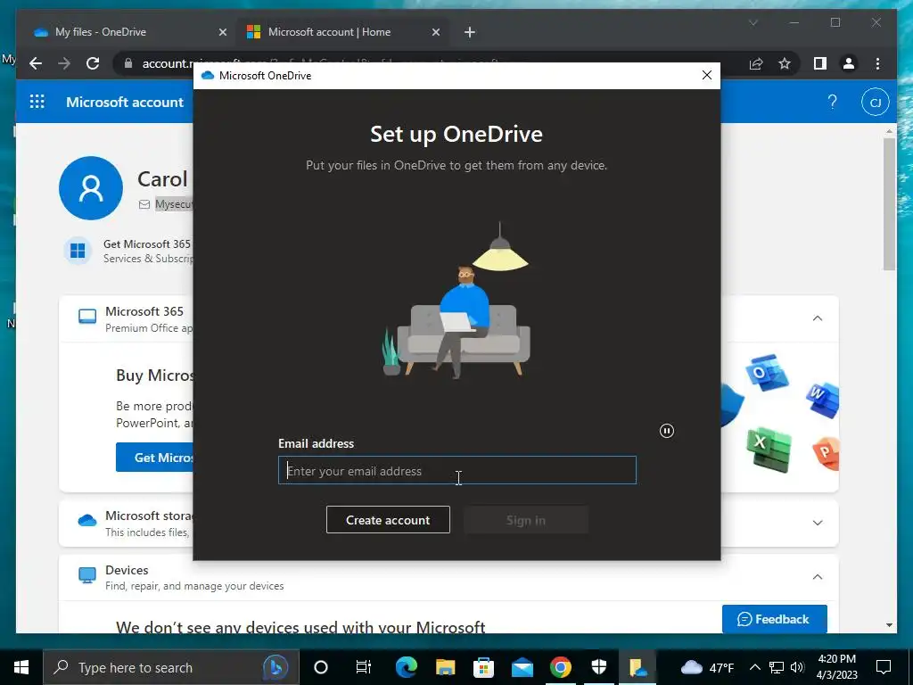The height and width of the screenshot is (685, 913).
Task: Open a new browser tab
Action: pos(470,32)
